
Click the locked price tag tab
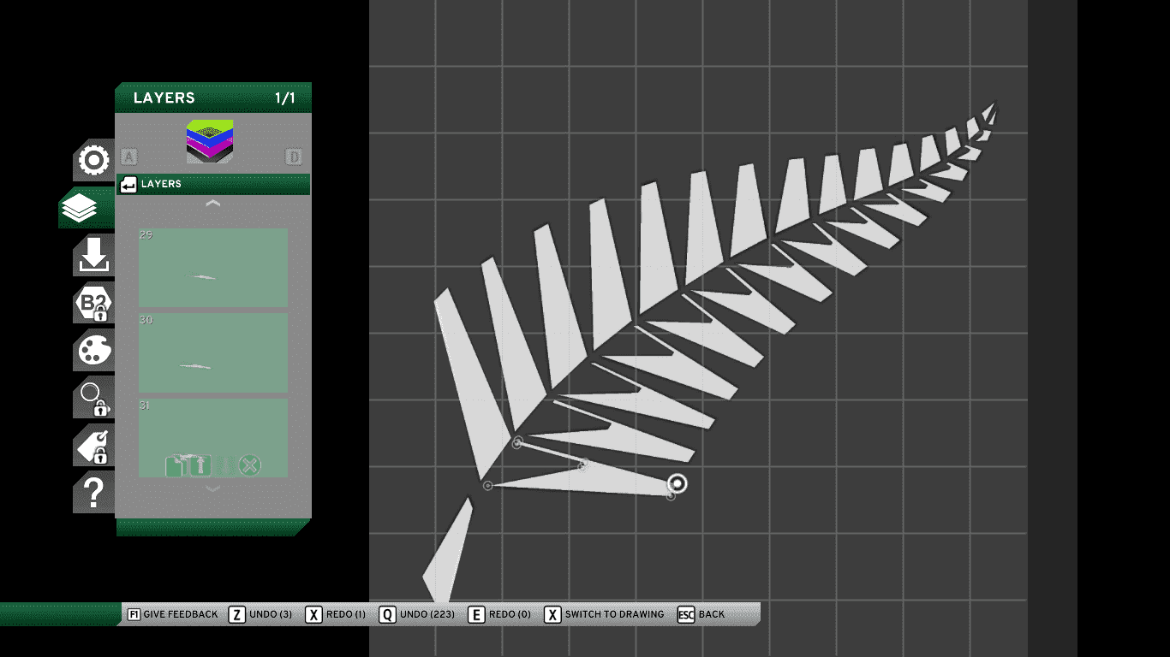93,446
